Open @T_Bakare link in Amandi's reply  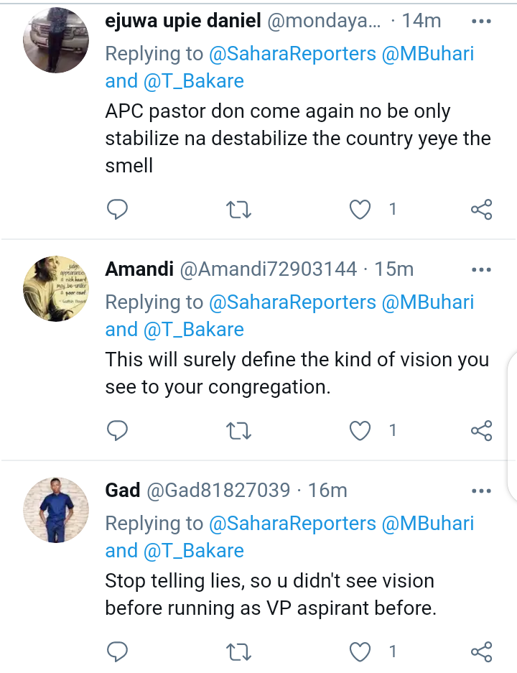tap(193, 330)
